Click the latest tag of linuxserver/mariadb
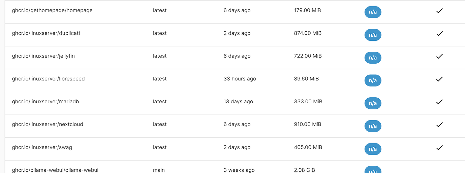Screen dimensions: 465x173 160,101
